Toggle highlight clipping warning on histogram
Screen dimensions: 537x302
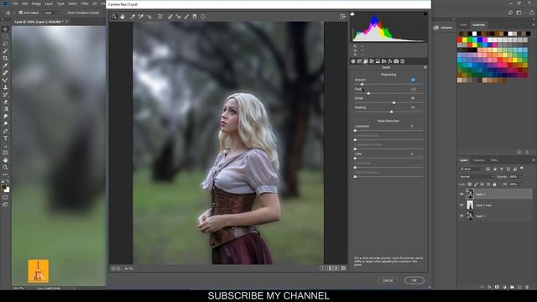(425, 14)
